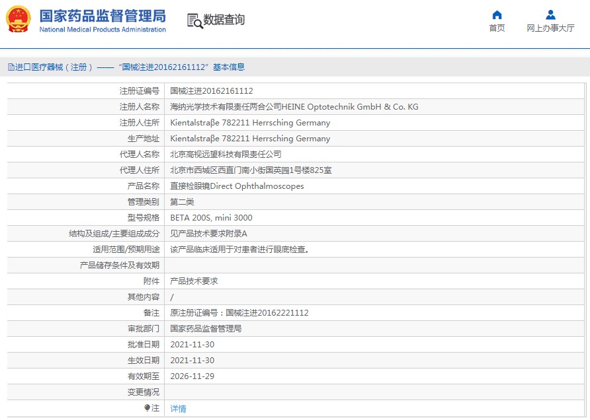Select 见产品技术要求附录A value

click(208, 234)
